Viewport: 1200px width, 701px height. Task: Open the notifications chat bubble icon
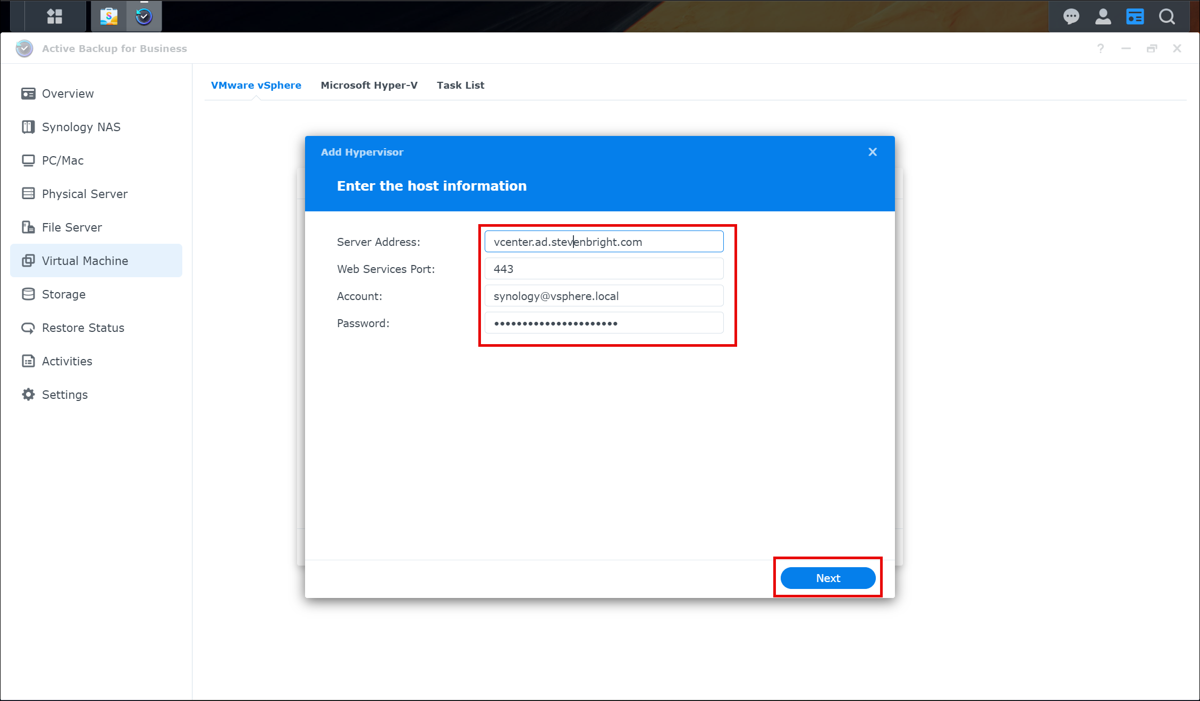click(x=1071, y=16)
